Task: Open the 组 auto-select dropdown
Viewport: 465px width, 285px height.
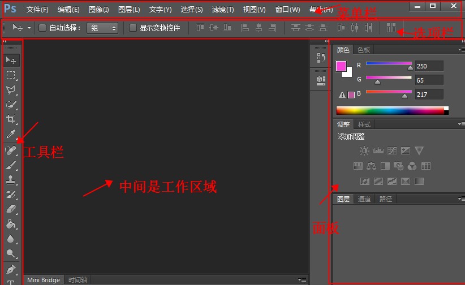Action: 102,28
